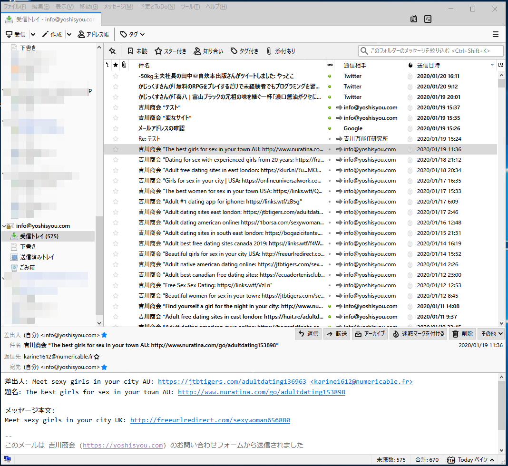Image resolution: width=508 pixels, height=466 pixels.
Task: Open the calendar icon in tab bar
Action: (414, 19)
